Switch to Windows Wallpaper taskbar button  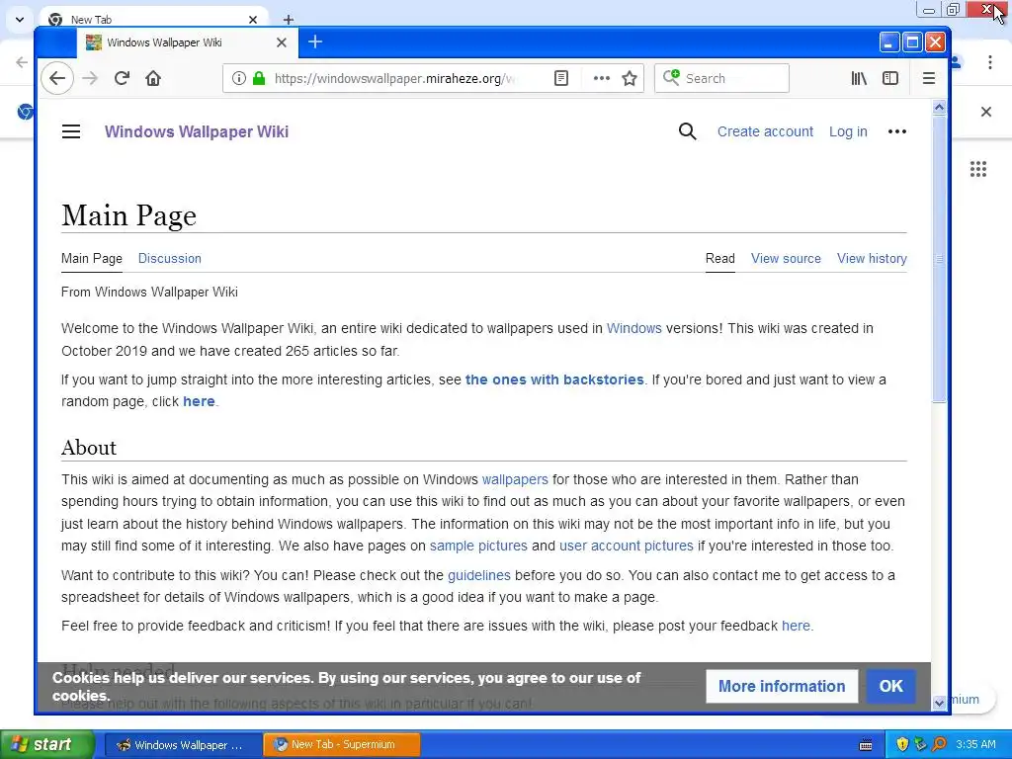tap(182, 744)
